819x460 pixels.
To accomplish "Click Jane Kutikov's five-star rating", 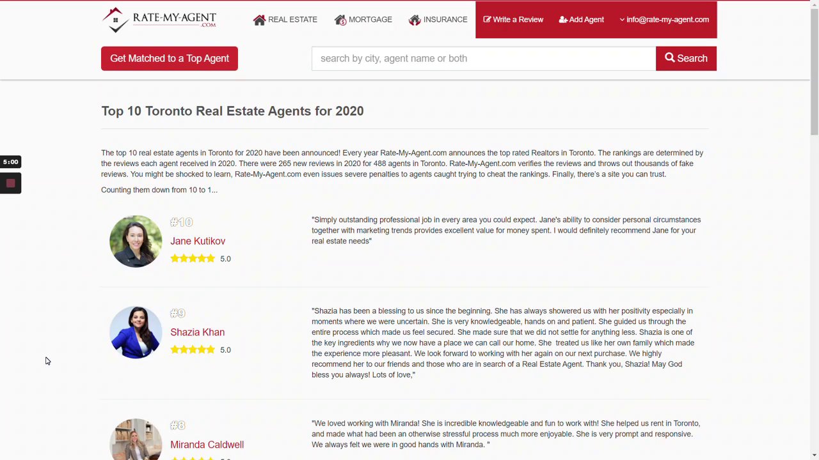I will (x=193, y=259).
